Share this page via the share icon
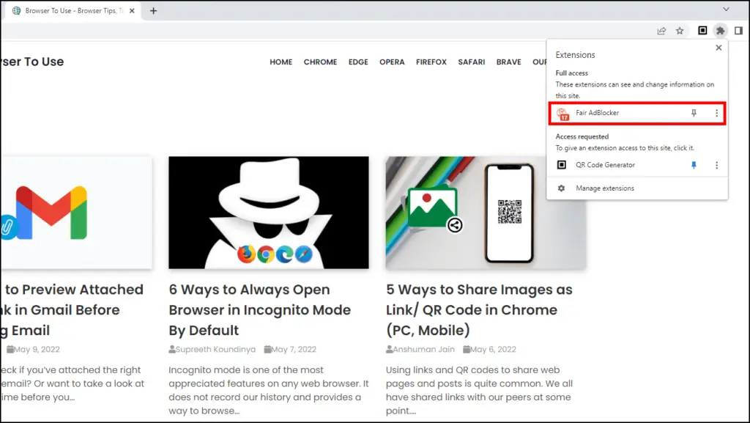This screenshot has width=750, height=423. point(661,31)
